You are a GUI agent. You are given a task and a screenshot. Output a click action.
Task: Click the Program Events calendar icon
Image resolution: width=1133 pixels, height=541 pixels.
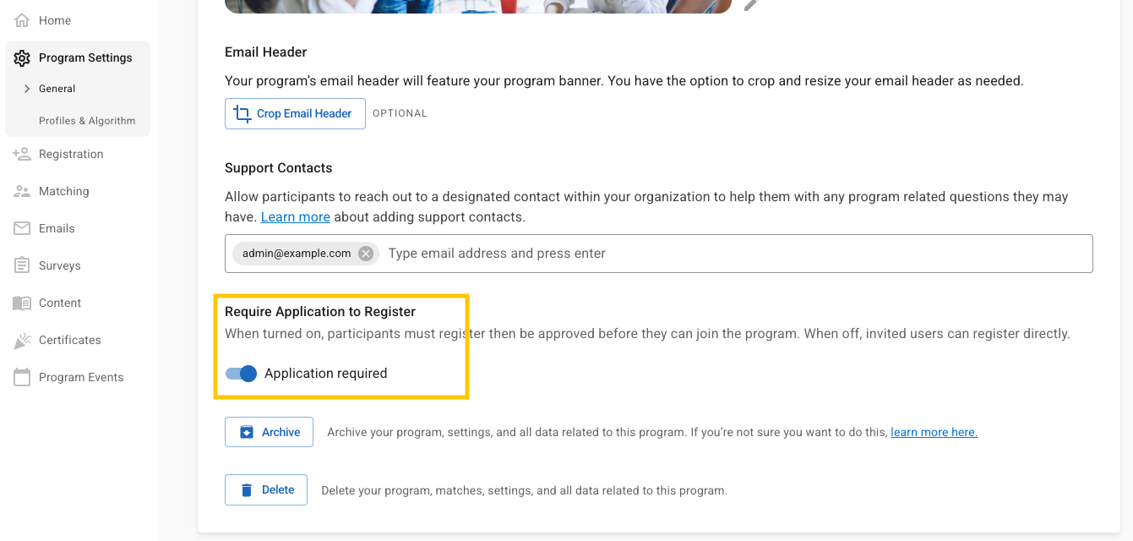22,377
